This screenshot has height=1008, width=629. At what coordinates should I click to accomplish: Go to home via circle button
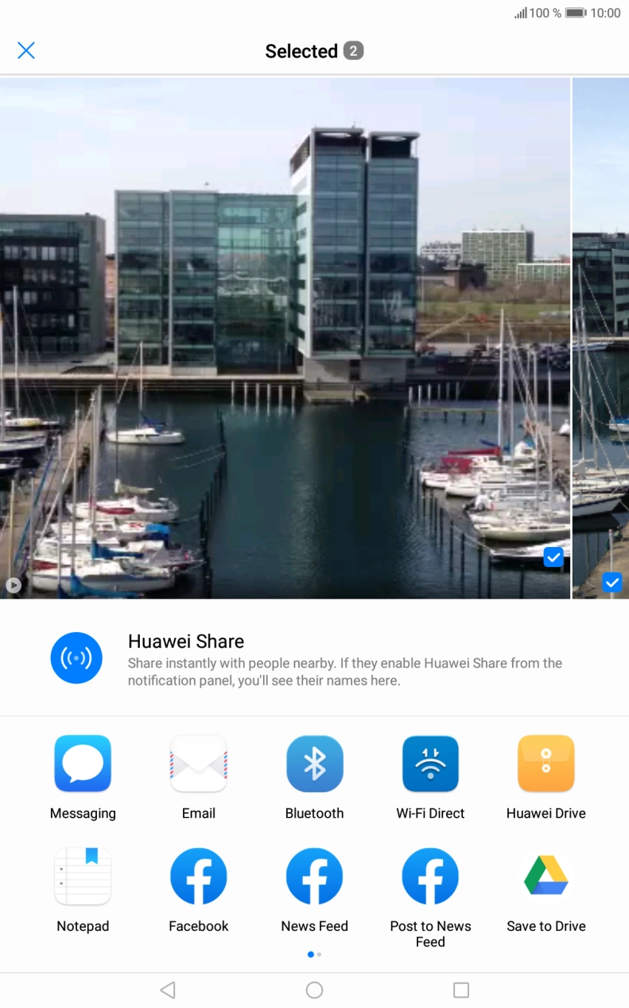(x=315, y=990)
